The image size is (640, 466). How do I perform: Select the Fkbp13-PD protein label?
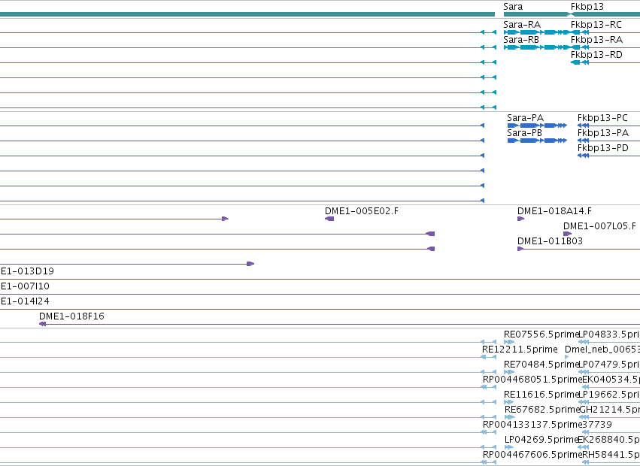pos(603,148)
